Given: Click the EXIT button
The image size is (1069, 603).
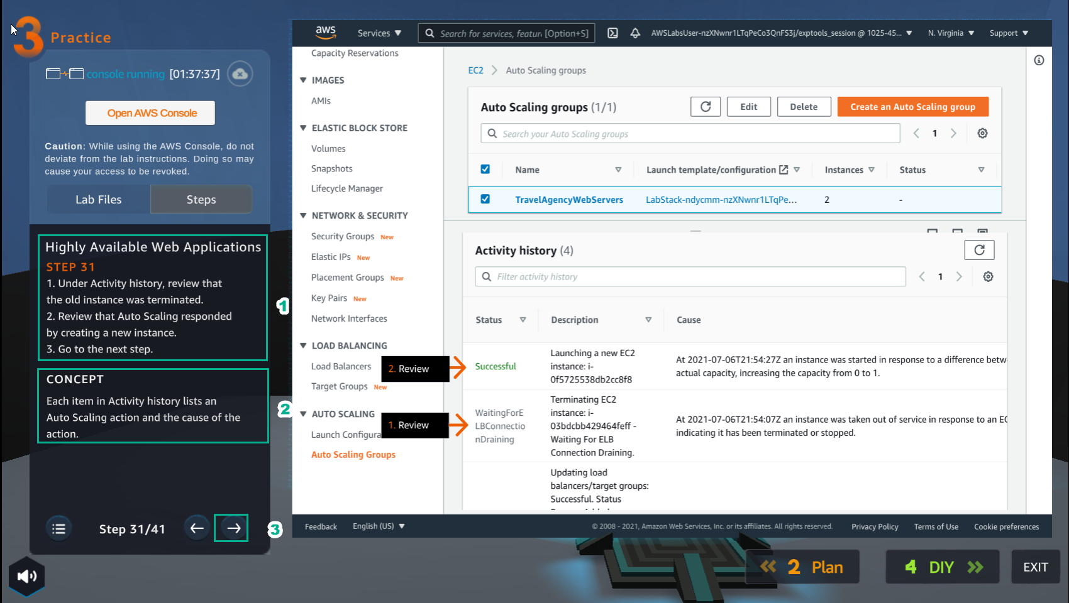Looking at the screenshot, I should [x=1036, y=567].
